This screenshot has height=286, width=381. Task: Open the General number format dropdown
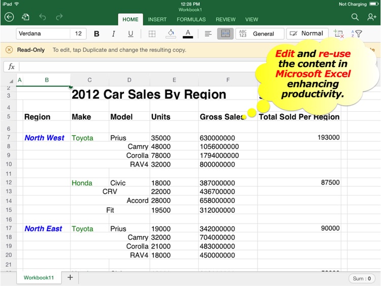pyautogui.click(x=260, y=34)
